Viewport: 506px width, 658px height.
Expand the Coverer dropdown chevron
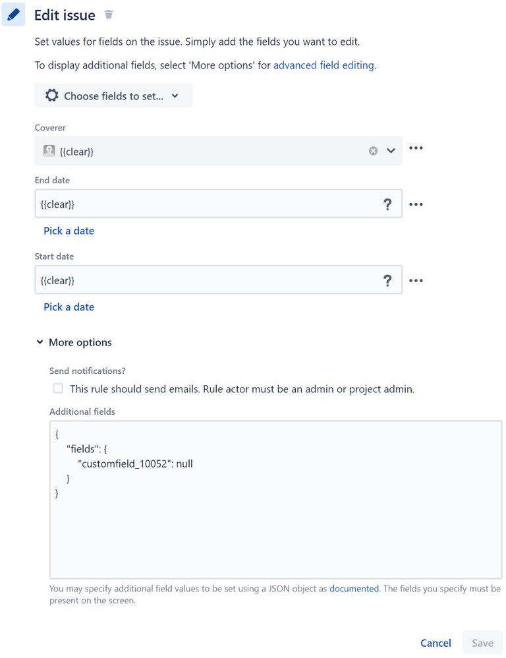[391, 150]
